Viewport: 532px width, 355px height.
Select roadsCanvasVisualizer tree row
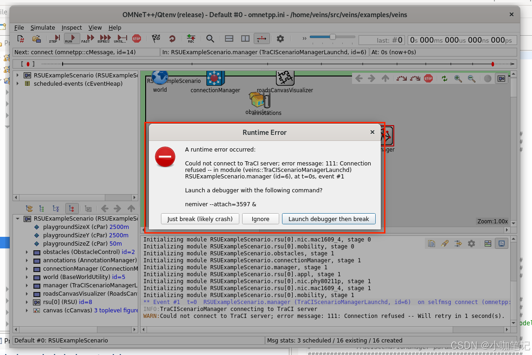(85, 294)
